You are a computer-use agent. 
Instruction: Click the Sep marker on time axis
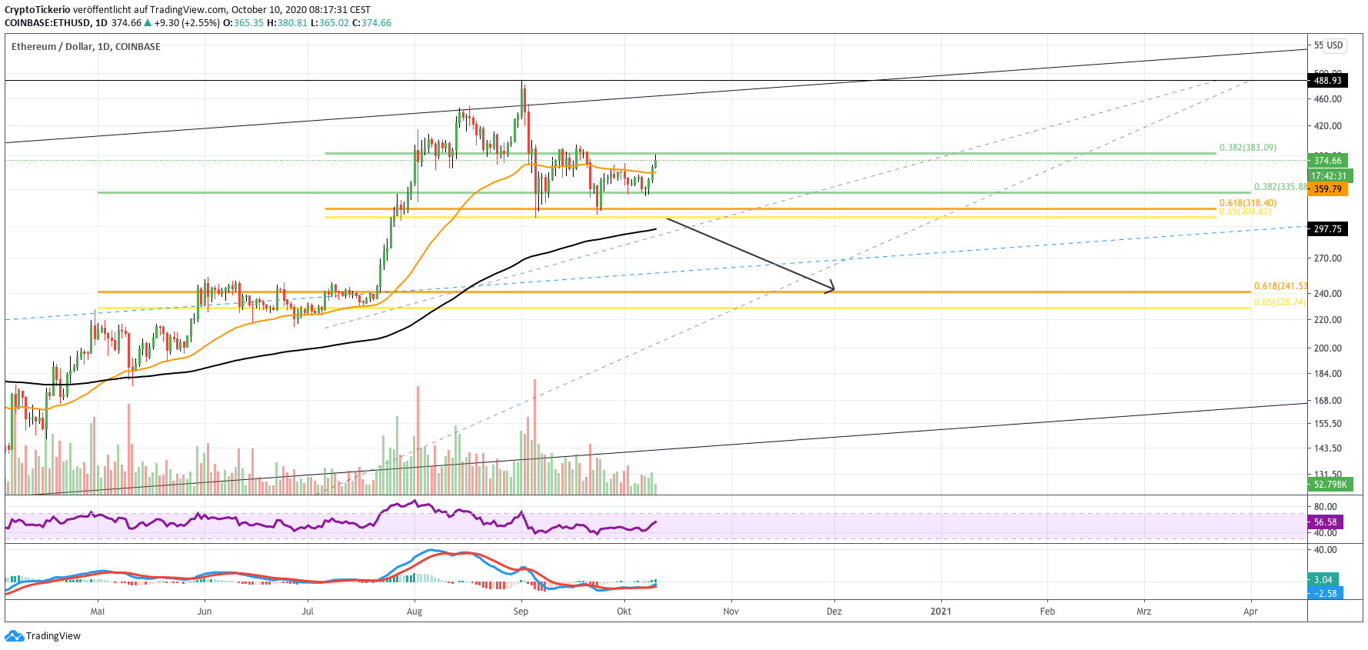click(x=521, y=612)
